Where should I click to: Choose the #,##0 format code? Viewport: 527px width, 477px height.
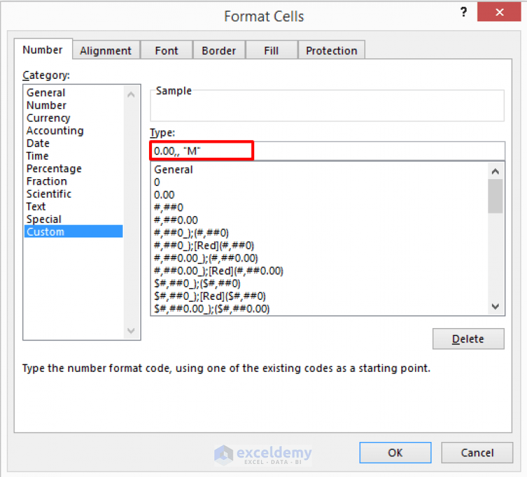(319, 207)
